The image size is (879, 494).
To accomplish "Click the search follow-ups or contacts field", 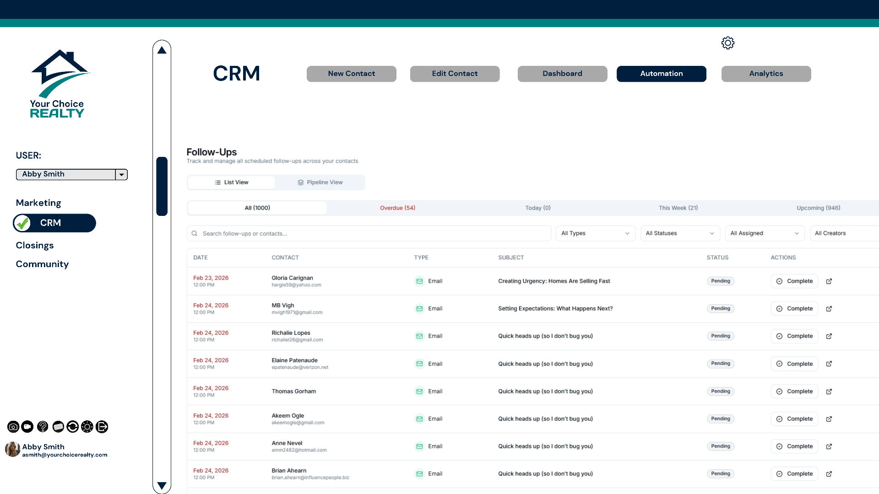I will pyautogui.click(x=369, y=233).
